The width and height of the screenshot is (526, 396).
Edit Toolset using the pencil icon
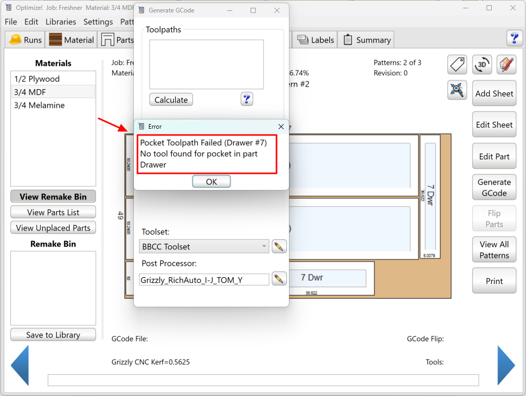tap(279, 246)
